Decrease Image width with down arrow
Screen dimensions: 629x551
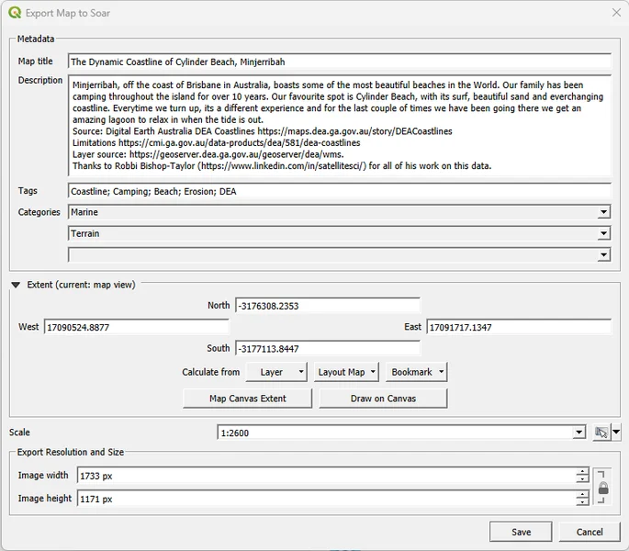coord(582,479)
